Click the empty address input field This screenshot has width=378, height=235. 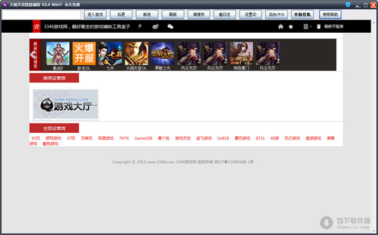[41, 14]
